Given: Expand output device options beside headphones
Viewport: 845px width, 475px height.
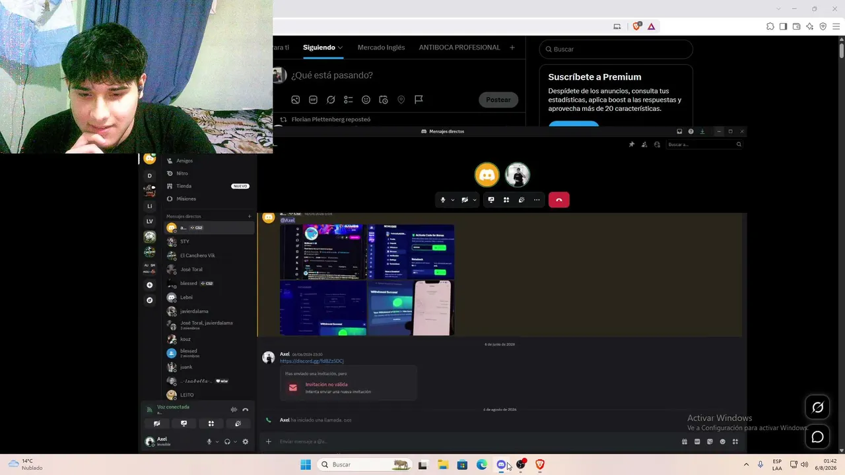Looking at the screenshot, I should point(235,442).
